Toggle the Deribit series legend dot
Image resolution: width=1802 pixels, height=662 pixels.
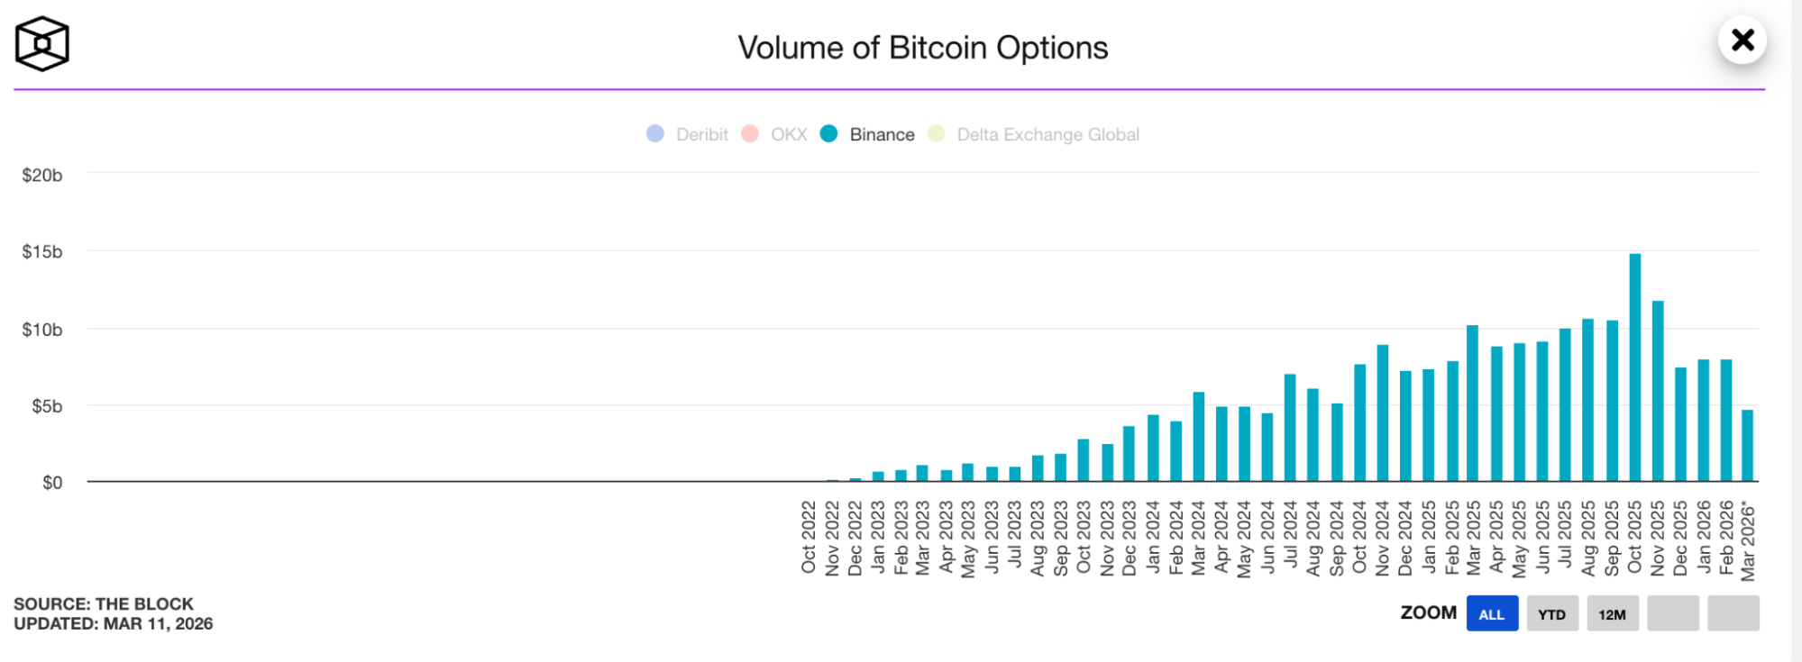[655, 134]
